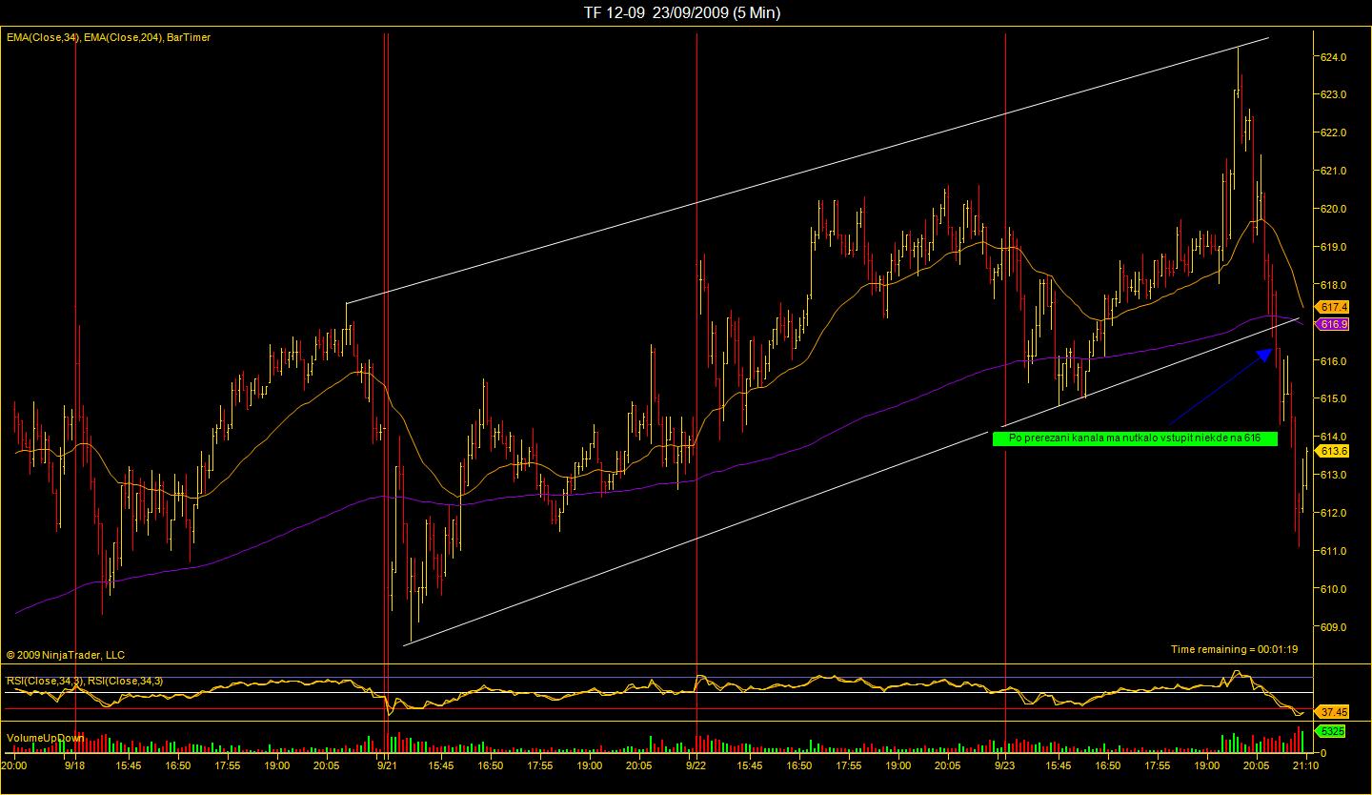Click the 2009 NinjaTrader, LLC copyright text
Image resolution: width=1372 pixels, height=795 pixels.
[66, 655]
